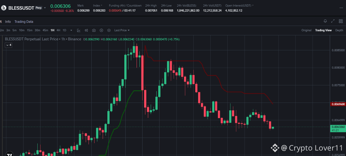
Task: Take a chart snapshot with camera icon
Action: click(x=94, y=30)
